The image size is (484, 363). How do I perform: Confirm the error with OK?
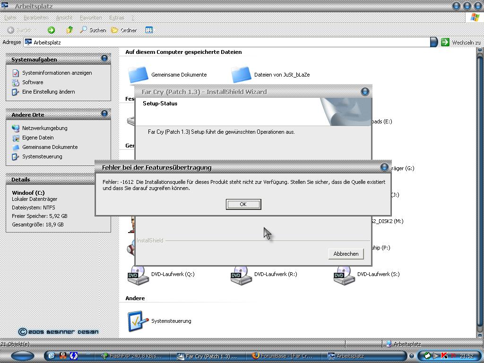243,204
